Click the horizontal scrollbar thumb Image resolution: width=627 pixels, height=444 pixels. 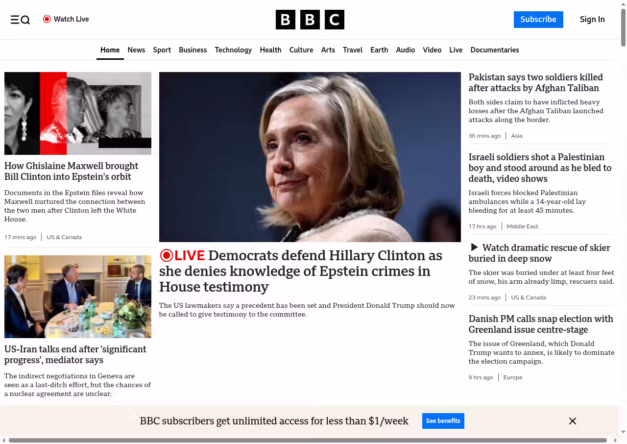[x=308, y=440]
